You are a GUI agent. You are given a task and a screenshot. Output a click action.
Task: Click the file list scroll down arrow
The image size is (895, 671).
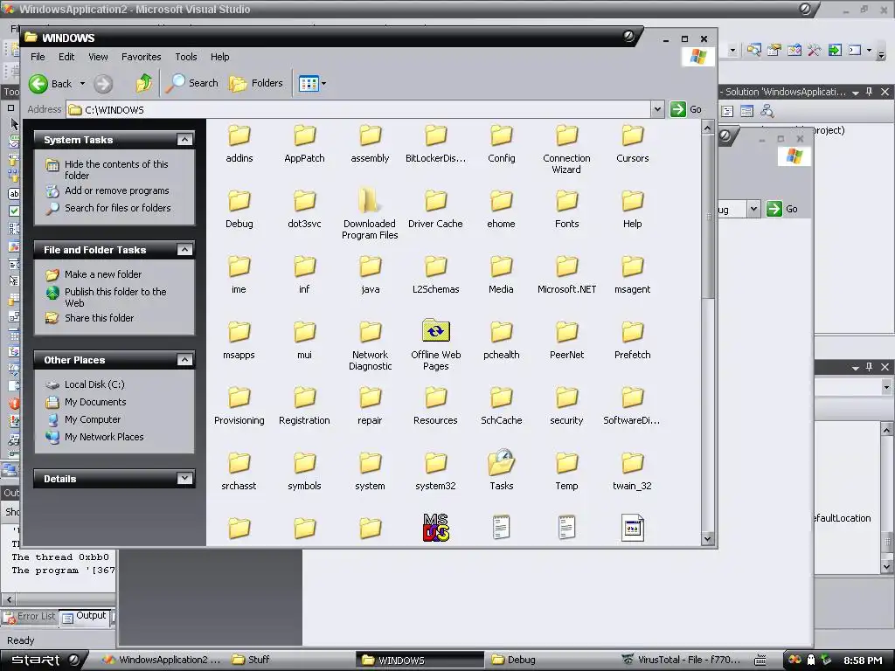click(x=707, y=538)
